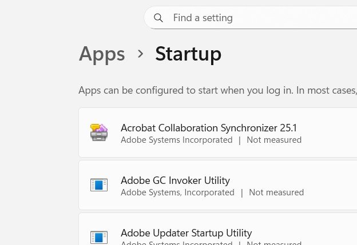The width and height of the screenshot is (357, 245).
Task: Select the Adobe GC Invoker Utility title
Action: [175, 180]
